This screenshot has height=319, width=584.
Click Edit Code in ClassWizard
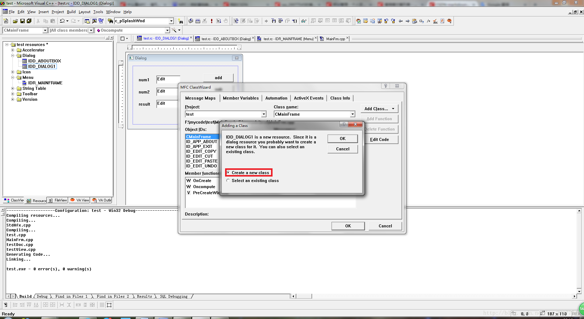(x=380, y=139)
